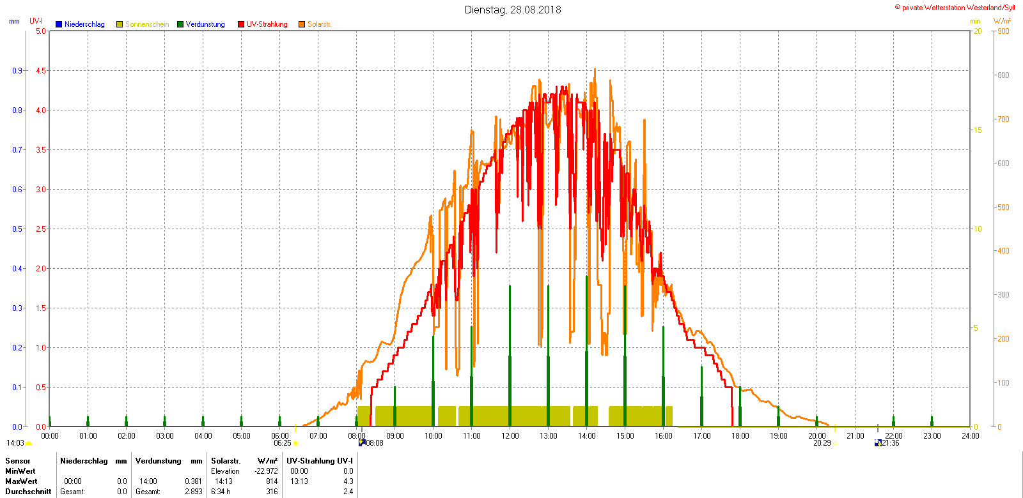Click the 900 label on the W/m² axis
Screen dimensions: 1023x498
(x=1004, y=31)
